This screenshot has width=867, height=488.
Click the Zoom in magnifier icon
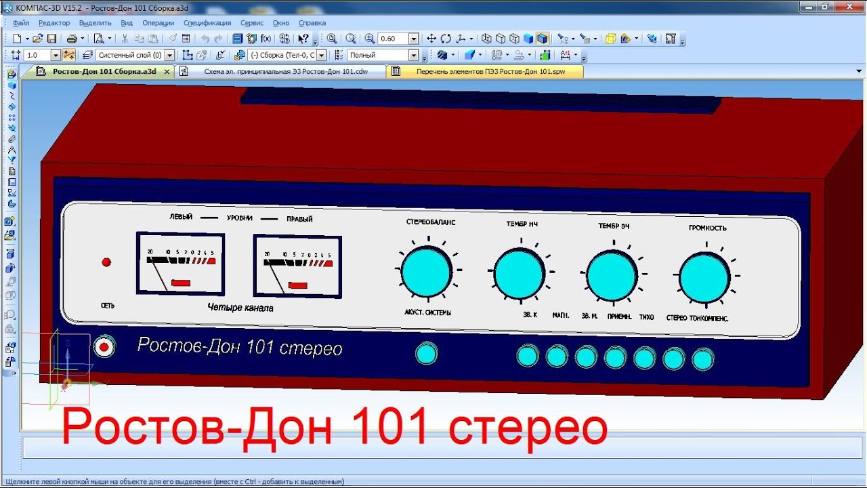[x=370, y=39]
